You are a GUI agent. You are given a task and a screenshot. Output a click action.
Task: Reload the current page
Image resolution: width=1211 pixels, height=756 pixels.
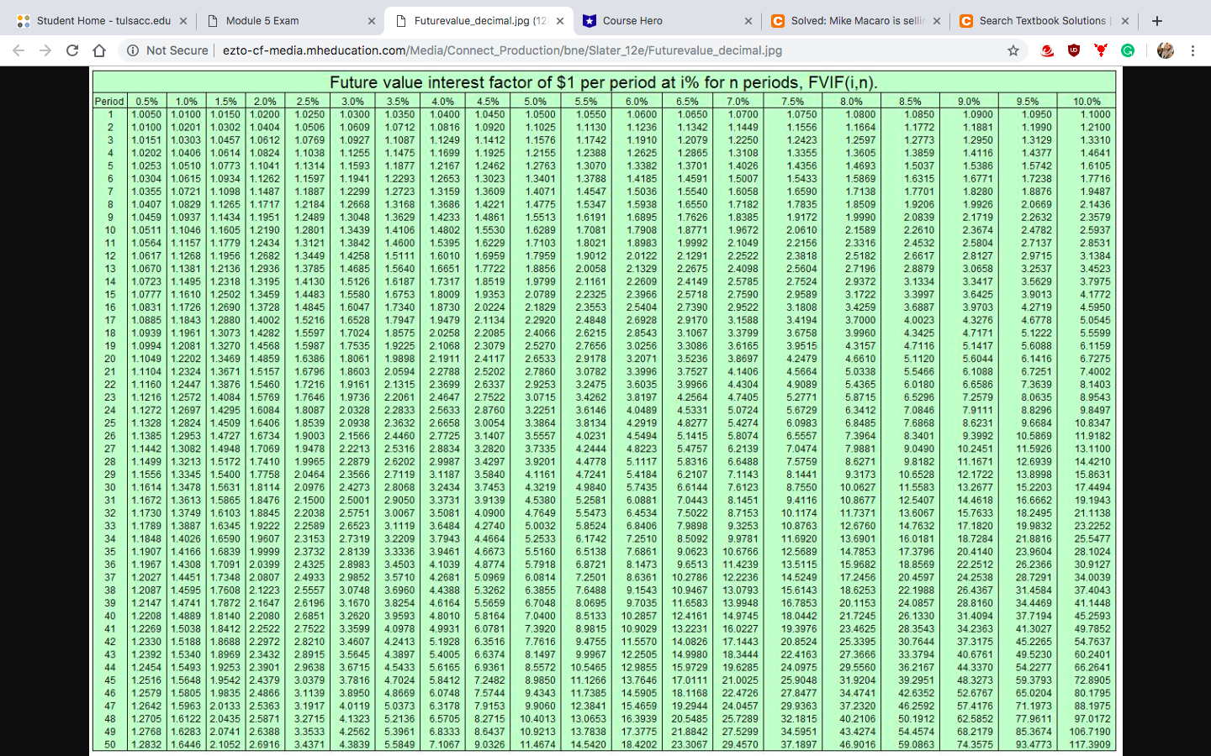71,50
